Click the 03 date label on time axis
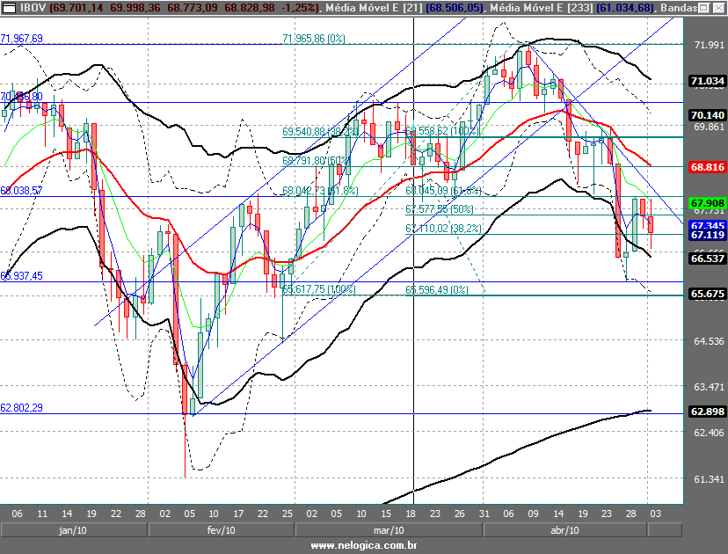728x554 pixels. coord(655,514)
